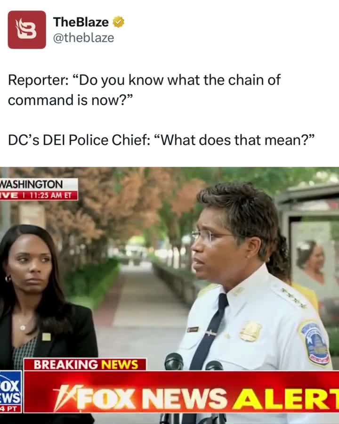The width and height of the screenshot is (339, 424).
Task: Click the WASHINGTON location label in video
Action: coord(32,184)
